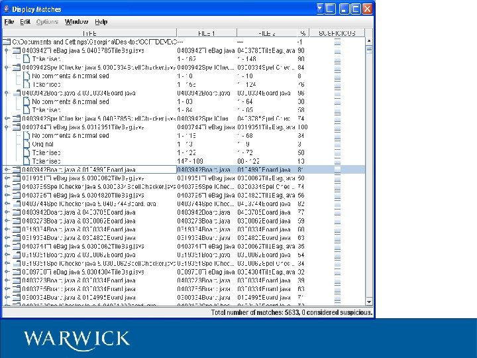Tick the suspicious checkbox for the 84% SpellChecker row
This screenshot has width=477, height=358.
(337, 67)
